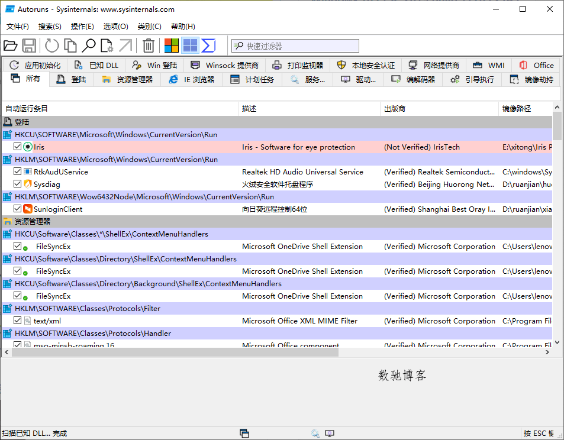This screenshot has width=564, height=440.
Task: Click the Open file toolbar icon
Action: coord(11,46)
